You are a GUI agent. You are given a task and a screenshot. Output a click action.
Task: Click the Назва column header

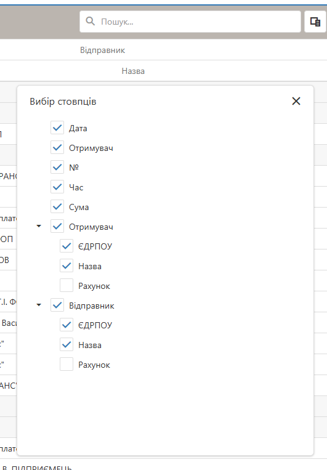point(133,71)
